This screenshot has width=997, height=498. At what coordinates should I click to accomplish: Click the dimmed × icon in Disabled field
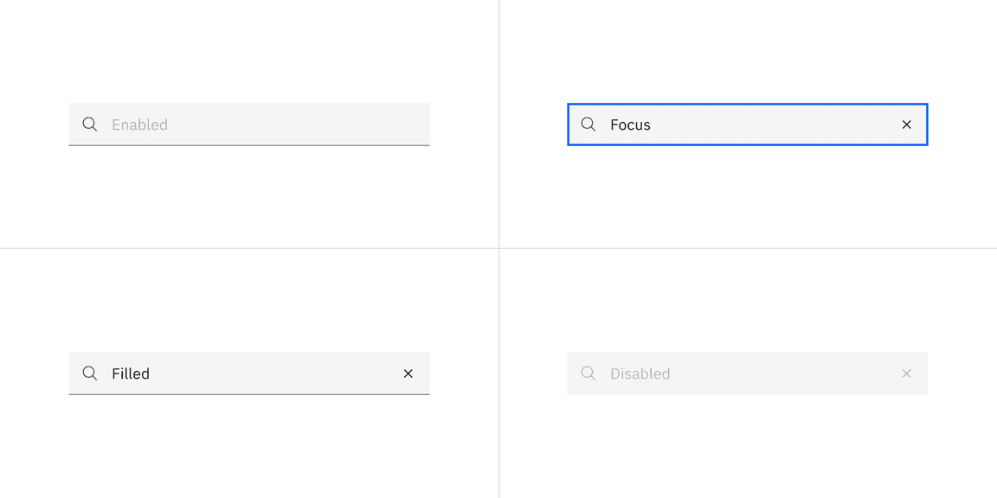(906, 373)
